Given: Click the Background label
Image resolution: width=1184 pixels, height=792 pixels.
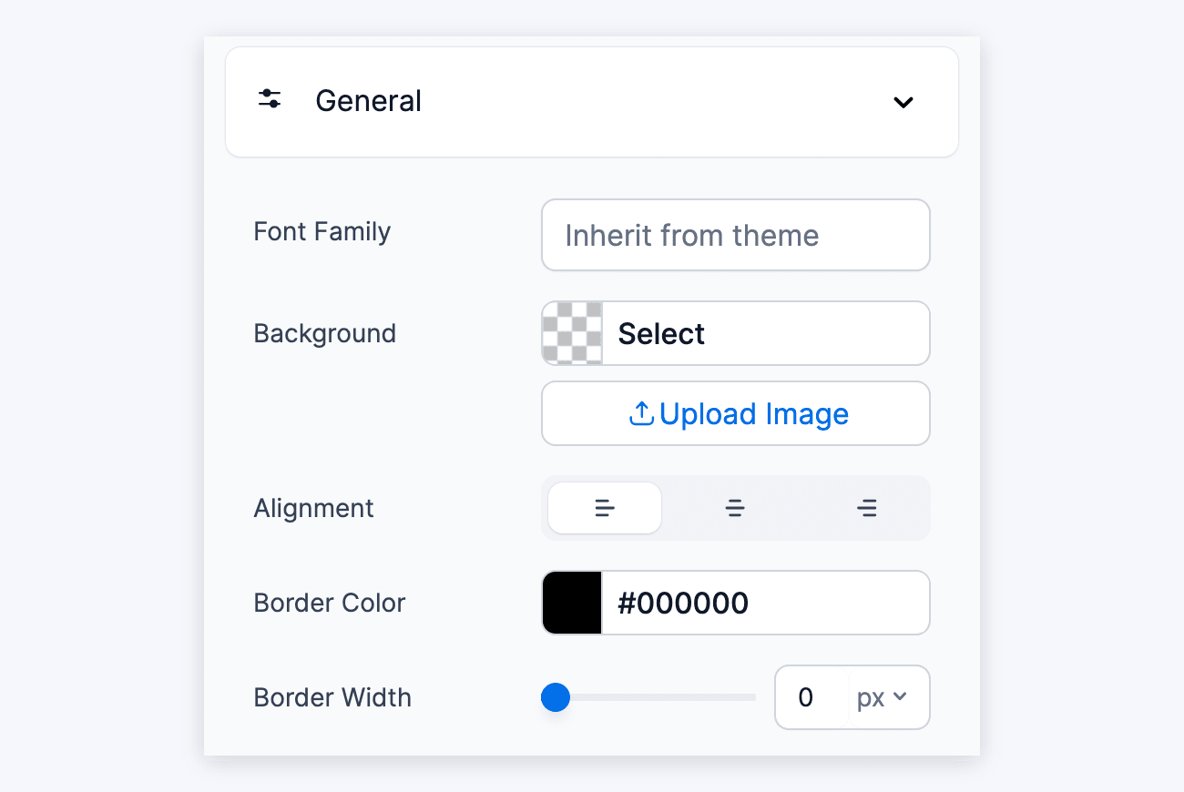Looking at the screenshot, I should click(325, 333).
